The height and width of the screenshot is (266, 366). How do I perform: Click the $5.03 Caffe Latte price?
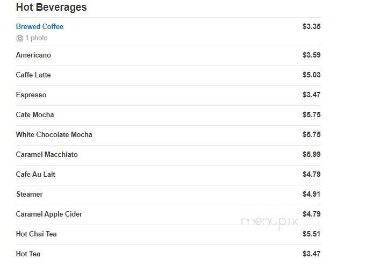pyautogui.click(x=311, y=75)
